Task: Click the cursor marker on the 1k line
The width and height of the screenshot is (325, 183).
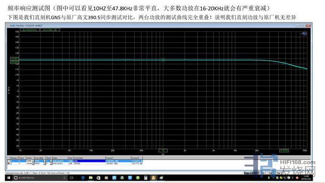Action: [163, 60]
